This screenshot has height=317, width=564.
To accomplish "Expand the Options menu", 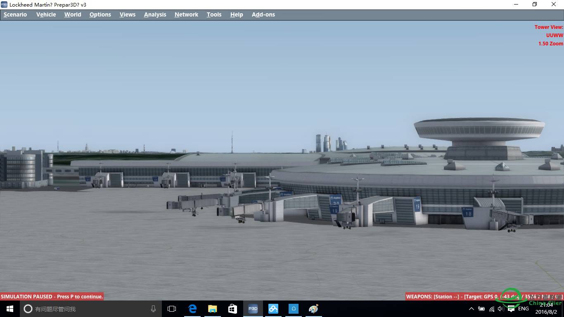I will point(100,14).
